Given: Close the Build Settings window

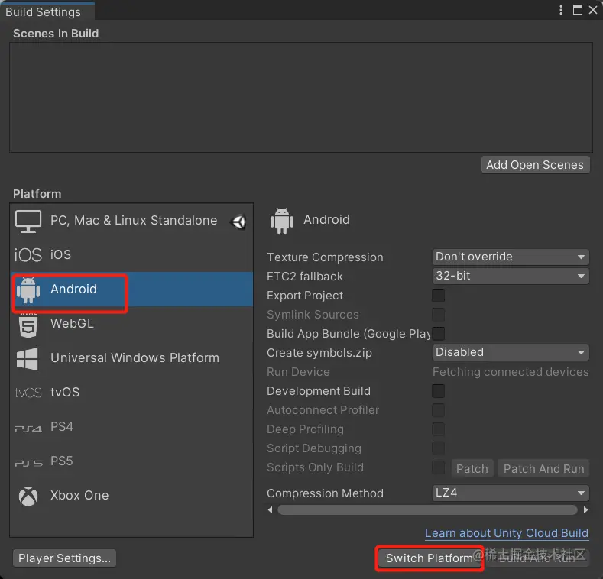Looking at the screenshot, I should point(593,10).
